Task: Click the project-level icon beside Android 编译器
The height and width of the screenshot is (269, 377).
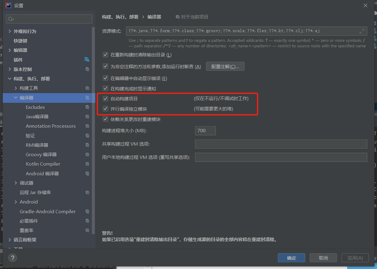Action: [87, 173]
